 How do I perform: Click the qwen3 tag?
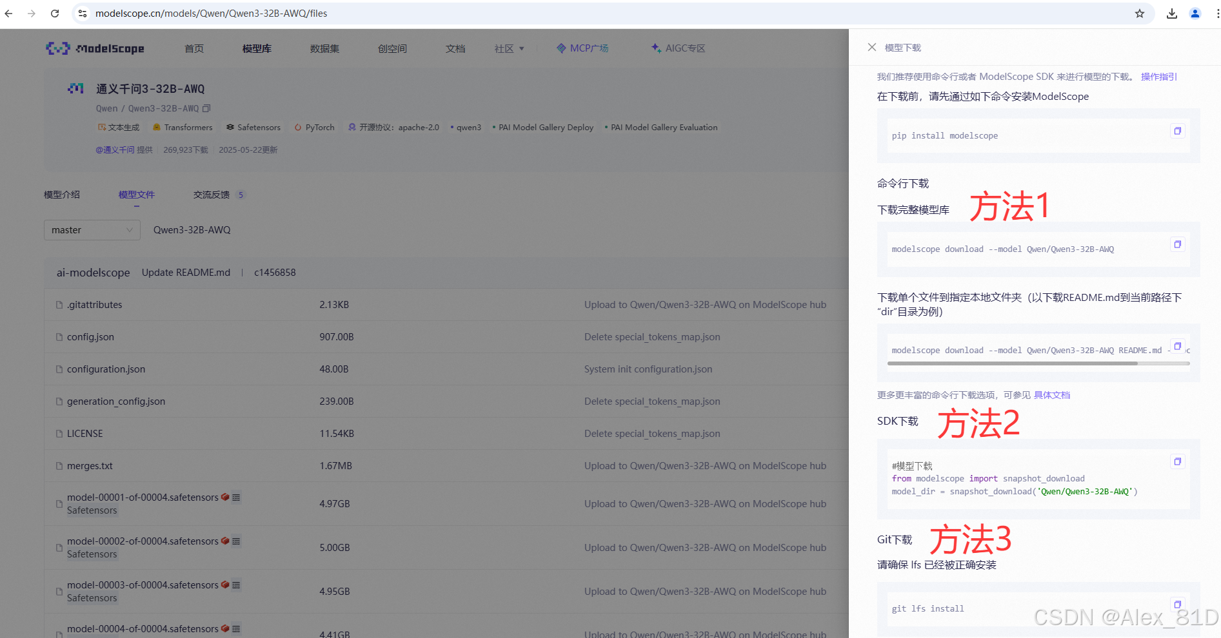click(x=466, y=128)
